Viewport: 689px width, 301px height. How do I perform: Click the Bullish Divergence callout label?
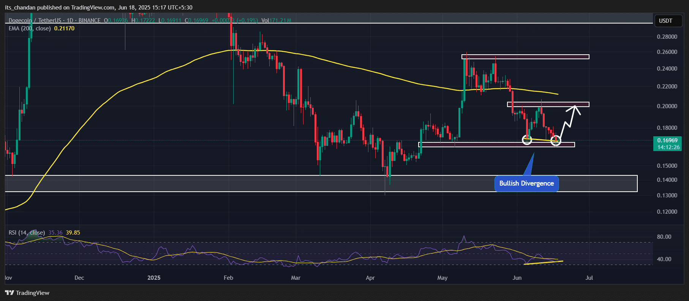(x=526, y=184)
